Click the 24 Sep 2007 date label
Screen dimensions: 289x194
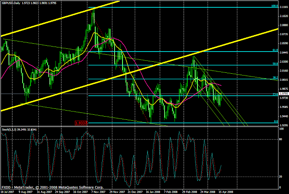click(x=63, y=192)
